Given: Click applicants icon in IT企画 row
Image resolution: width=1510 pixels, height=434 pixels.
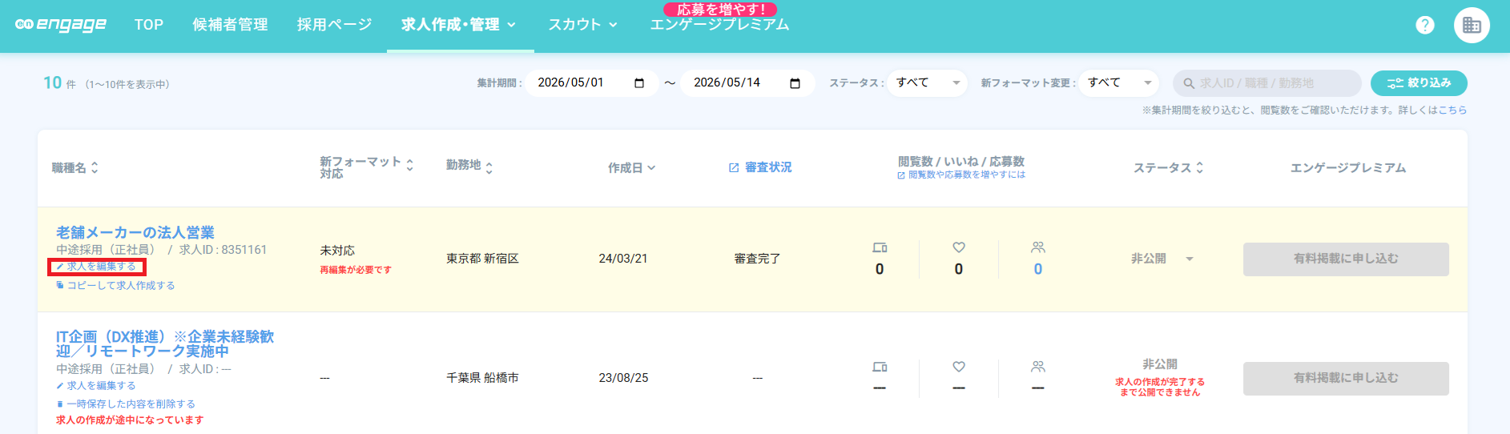Looking at the screenshot, I should pos(1038,367).
